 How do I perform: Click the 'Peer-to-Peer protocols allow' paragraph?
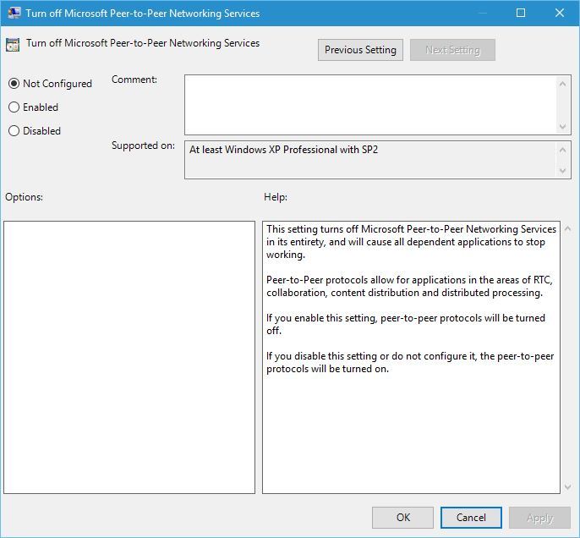pyautogui.click(x=409, y=286)
